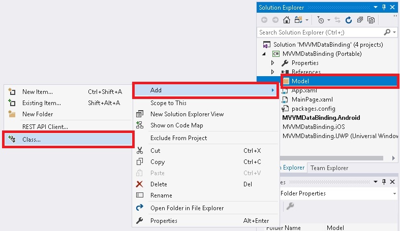Click the Show All Files icon
This screenshot has height=231, width=400.
[371, 20]
